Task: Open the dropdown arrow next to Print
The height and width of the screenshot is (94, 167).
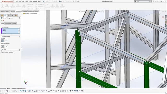Action: coord(61,1)
